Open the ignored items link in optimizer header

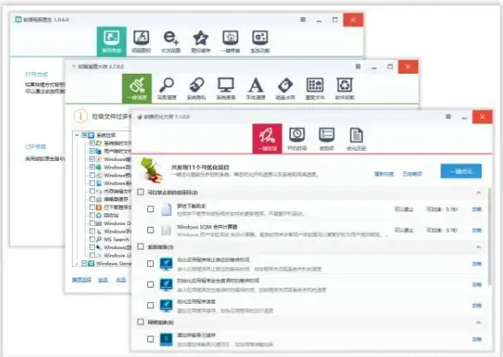[412, 174]
